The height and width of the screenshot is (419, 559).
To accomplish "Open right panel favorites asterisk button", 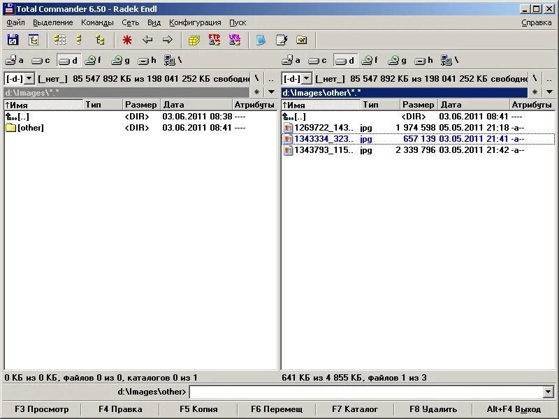I will [535, 92].
